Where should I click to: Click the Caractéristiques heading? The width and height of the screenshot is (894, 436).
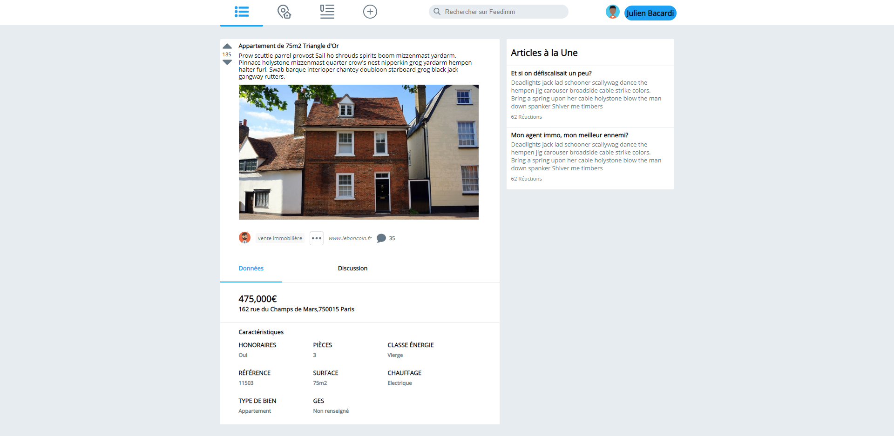click(261, 332)
